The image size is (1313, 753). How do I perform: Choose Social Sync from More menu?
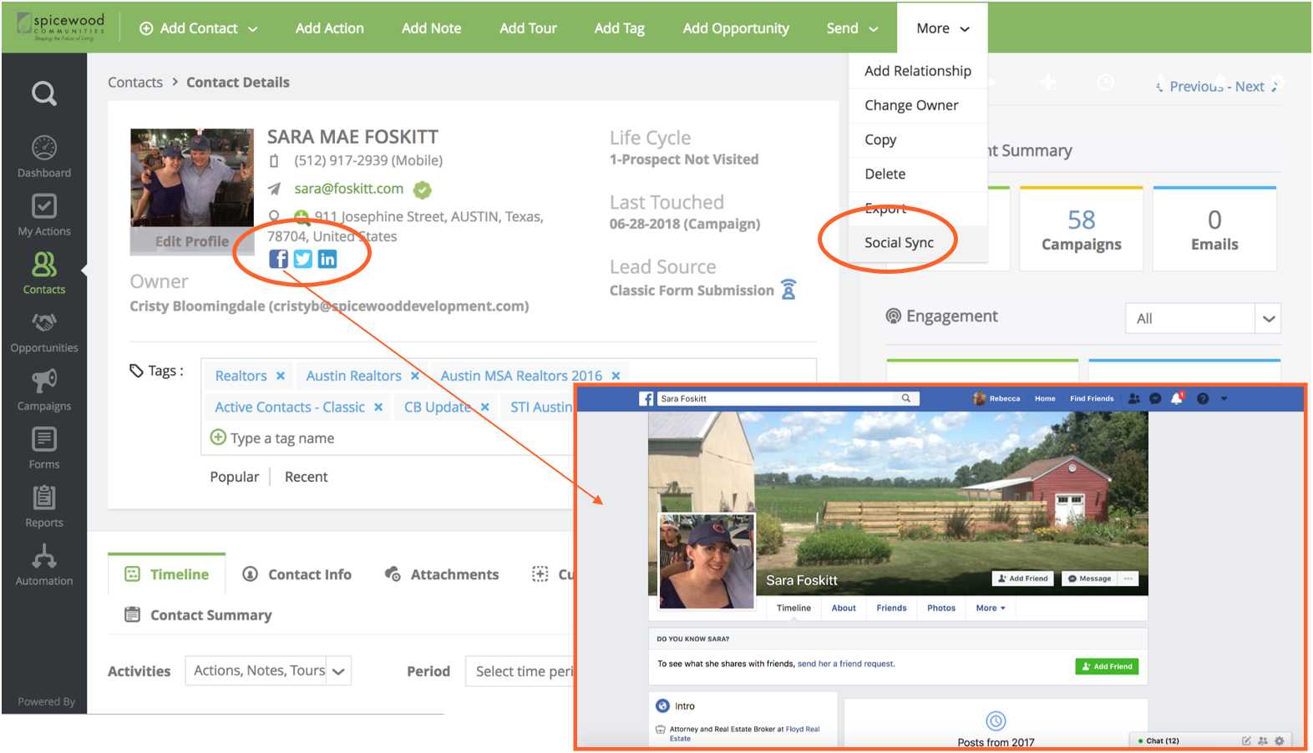tap(918, 242)
